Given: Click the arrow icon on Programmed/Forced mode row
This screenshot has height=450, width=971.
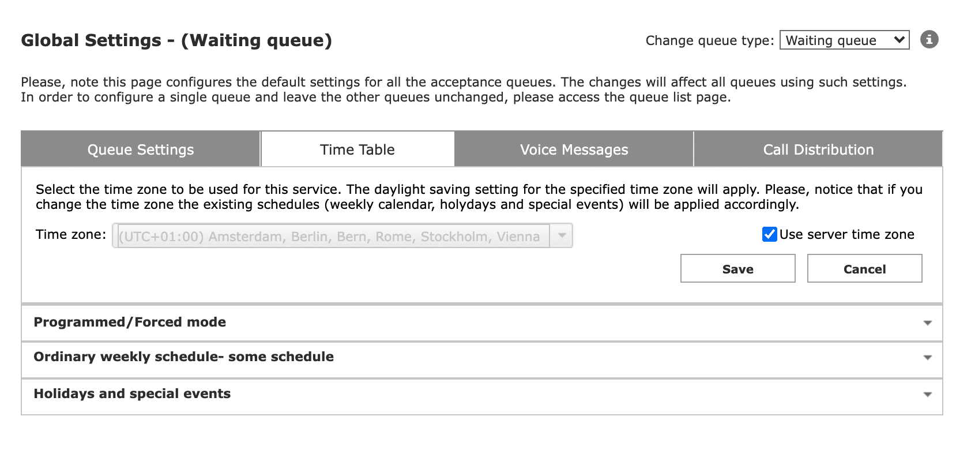Looking at the screenshot, I should coord(927,323).
